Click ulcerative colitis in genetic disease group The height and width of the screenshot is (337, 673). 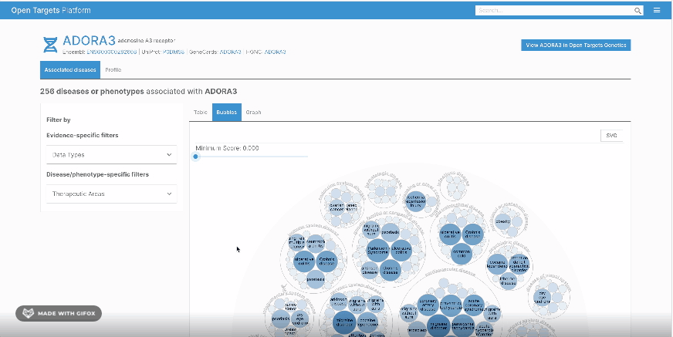click(401, 249)
